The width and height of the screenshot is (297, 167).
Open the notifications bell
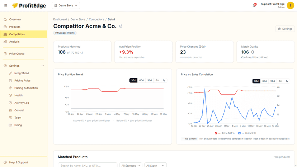(x=254, y=5)
